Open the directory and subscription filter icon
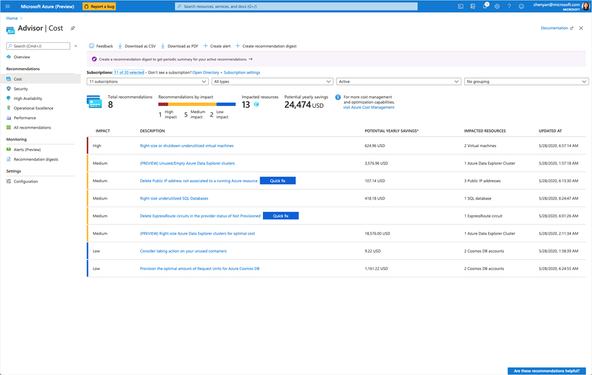 pyautogui.click(x=473, y=6)
